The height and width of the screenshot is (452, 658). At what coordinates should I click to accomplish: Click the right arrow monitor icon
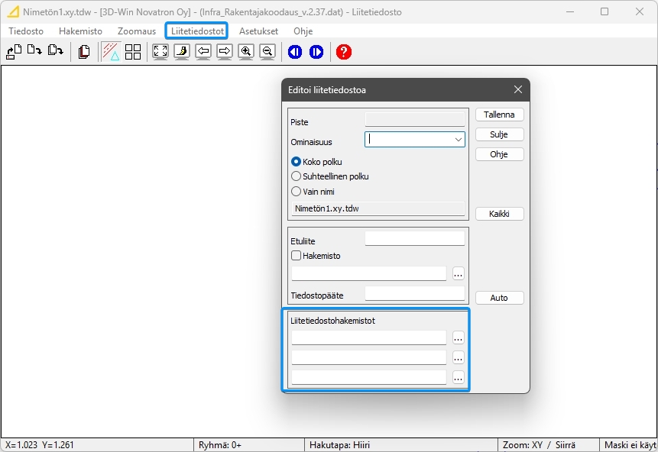pos(225,52)
